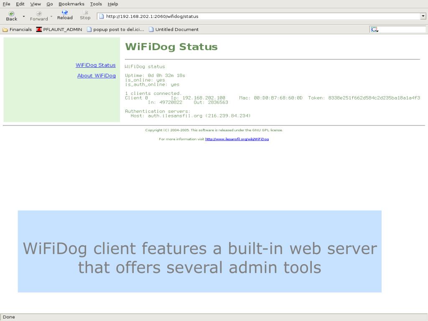Open the Help menu
The height and width of the screenshot is (321, 428).
(113, 4)
